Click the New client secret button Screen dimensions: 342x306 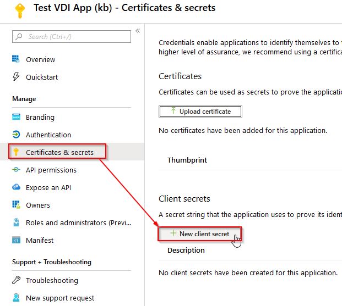point(200,234)
